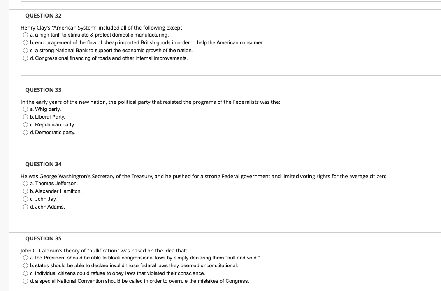Choose states declare invalid federal laws option
Image resolution: width=441 pixels, height=291 pixels.
click(x=25, y=266)
